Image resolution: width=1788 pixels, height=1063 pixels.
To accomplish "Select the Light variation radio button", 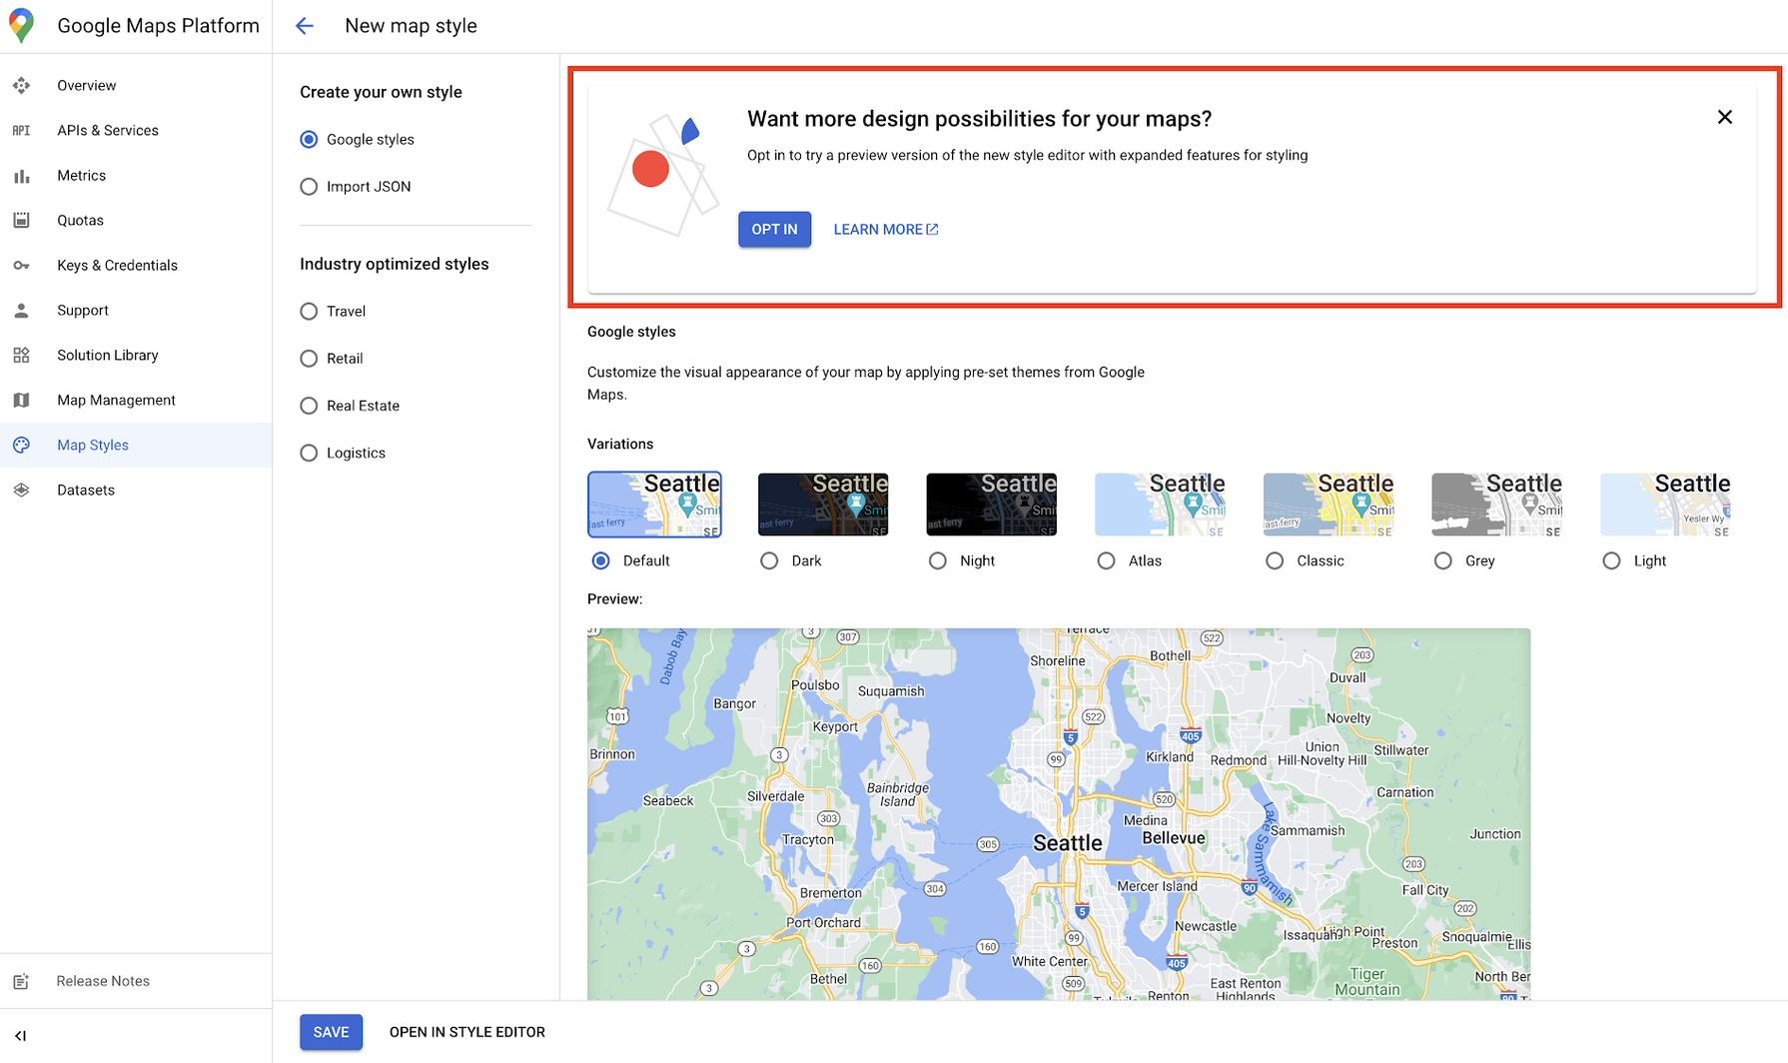I will (1611, 561).
